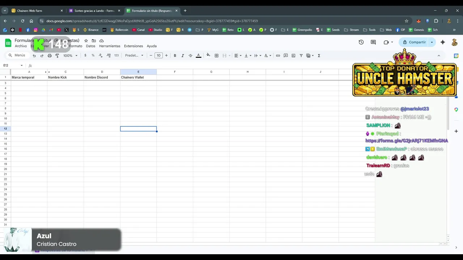Open the Datos menu
Viewport: 463px width, 260px height.
pyautogui.click(x=90, y=46)
